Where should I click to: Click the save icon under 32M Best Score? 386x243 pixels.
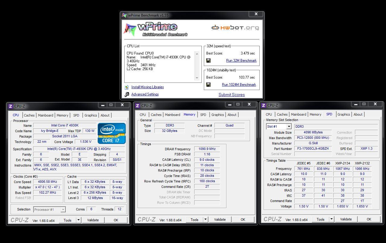[x=208, y=61]
